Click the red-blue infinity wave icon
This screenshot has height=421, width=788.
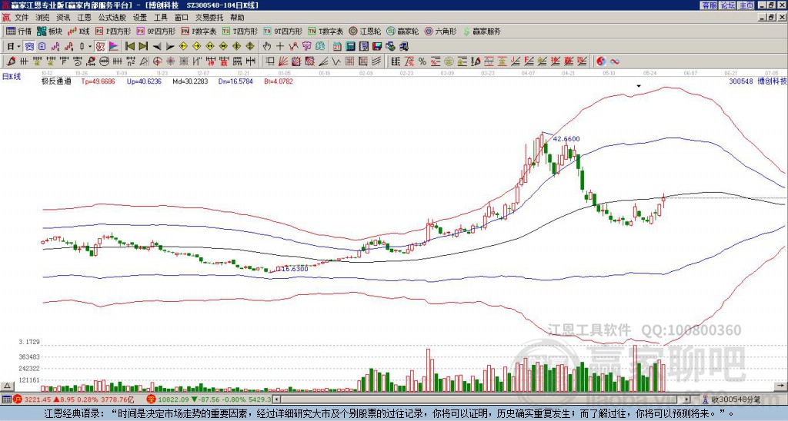615,61
